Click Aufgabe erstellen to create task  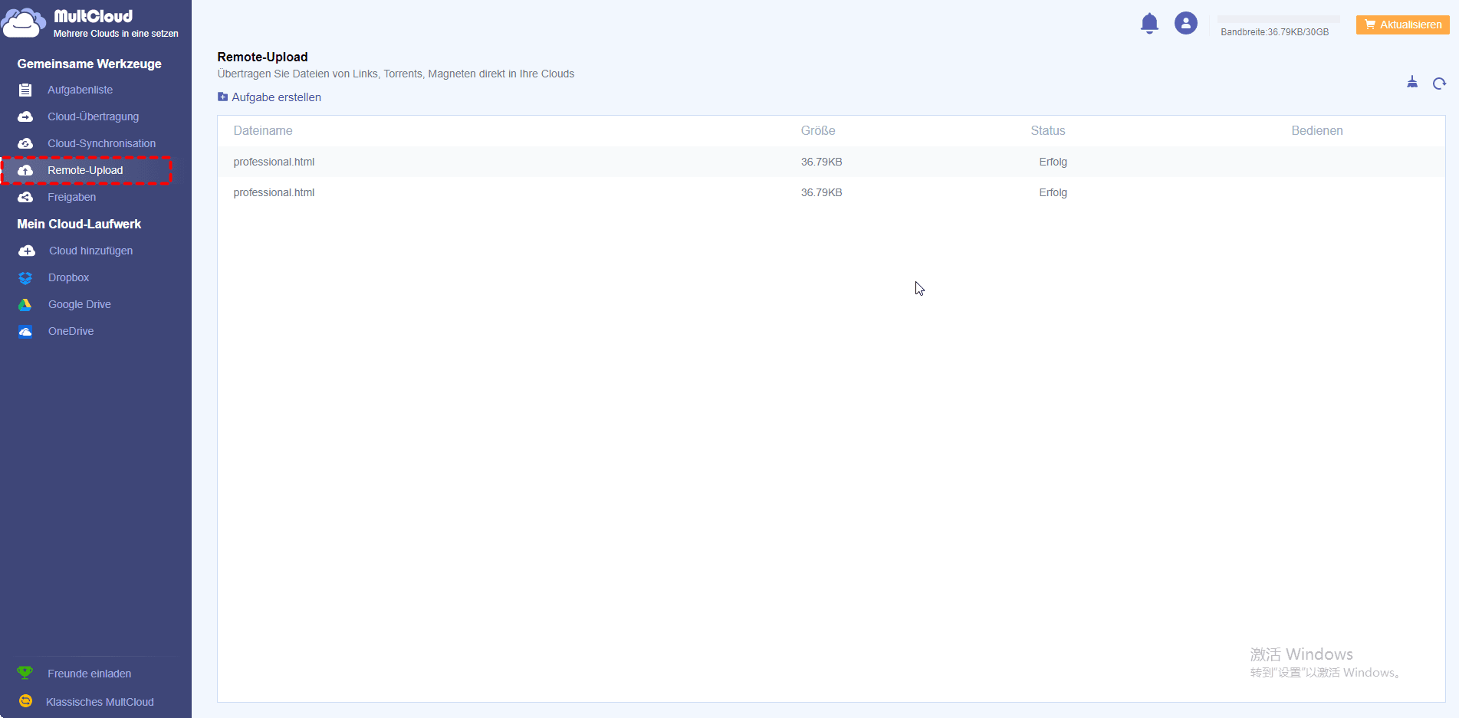(277, 97)
